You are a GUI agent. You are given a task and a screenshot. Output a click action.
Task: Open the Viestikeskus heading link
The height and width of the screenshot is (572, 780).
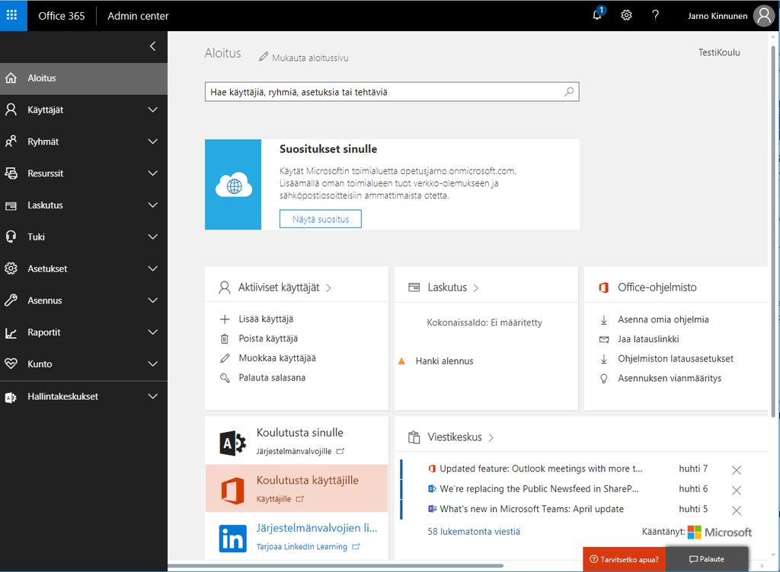tap(455, 437)
